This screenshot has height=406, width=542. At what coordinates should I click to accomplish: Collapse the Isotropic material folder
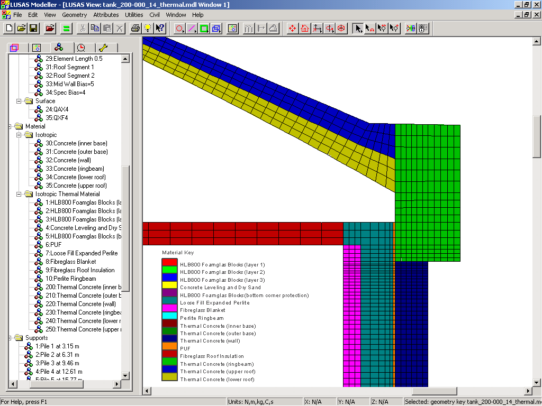click(x=20, y=135)
